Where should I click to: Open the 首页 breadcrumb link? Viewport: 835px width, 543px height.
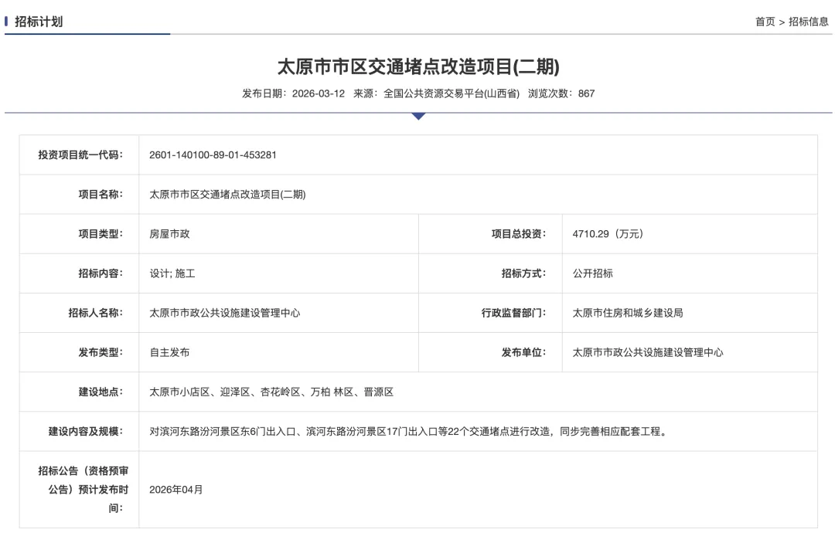pos(765,22)
